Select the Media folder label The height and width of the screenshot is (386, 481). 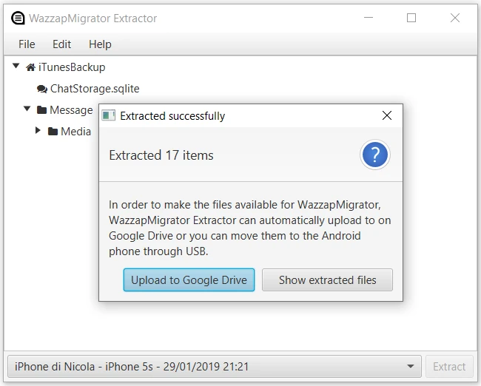point(75,132)
